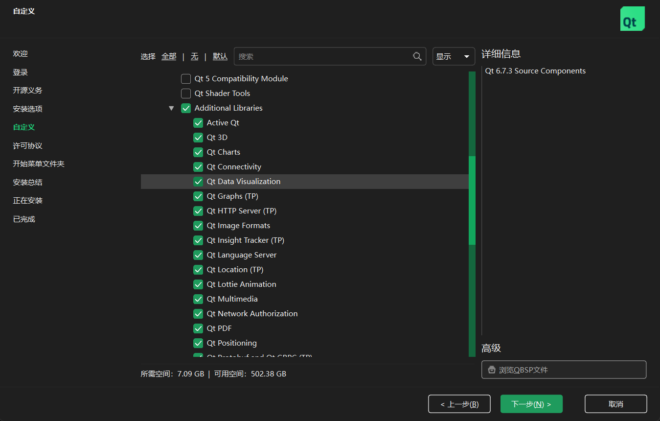660x421 pixels.
Task: Click the 浏览QBSP文件 button
Action: click(564, 370)
